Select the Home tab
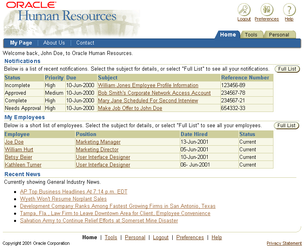This screenshot has height=250, width=306. (x=228, y=35)
